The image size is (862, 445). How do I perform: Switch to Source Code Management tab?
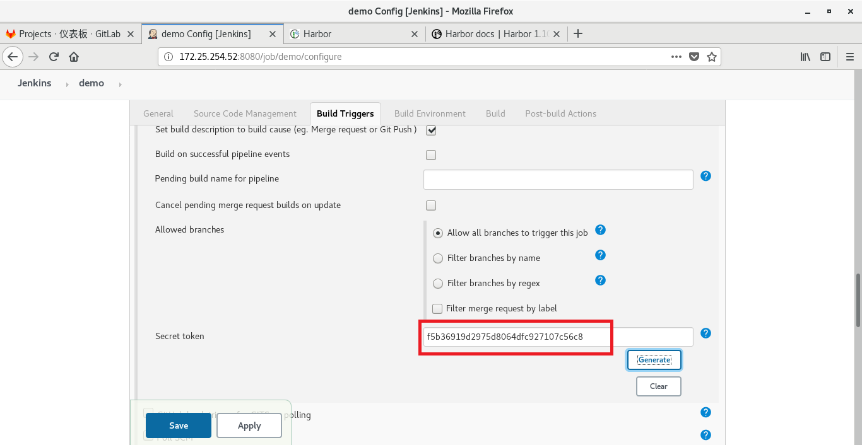(245, 113)
